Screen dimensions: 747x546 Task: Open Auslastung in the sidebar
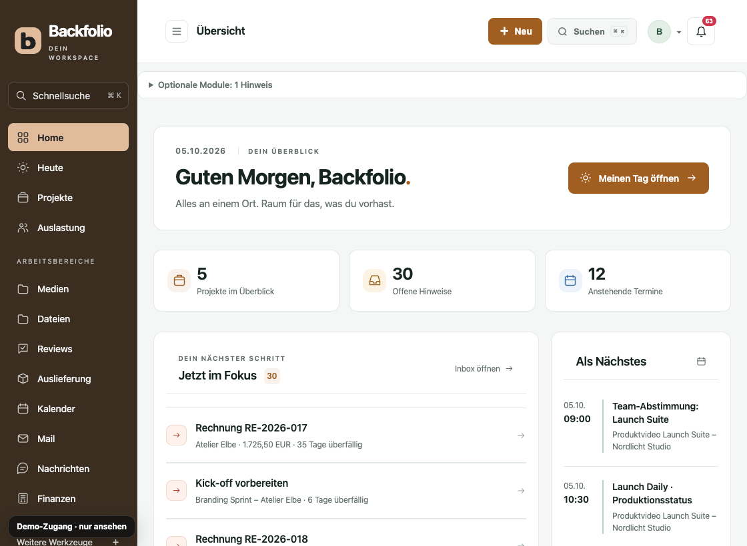[68, 227]
